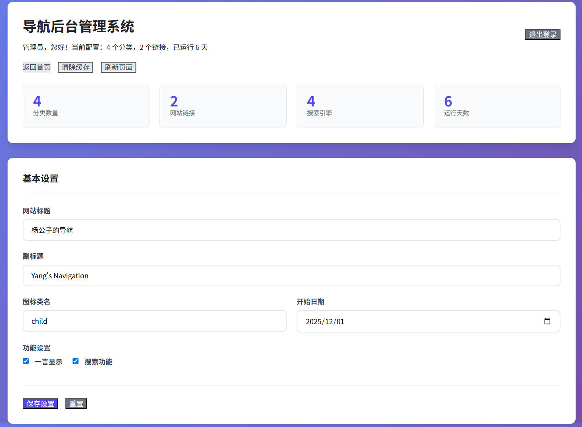Screen dimensions: 582x427
Task: Open the date picker calendar icon
Action: (x=547, y=321)
